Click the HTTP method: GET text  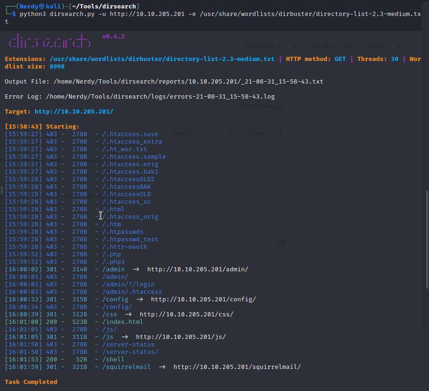point(316,59)
